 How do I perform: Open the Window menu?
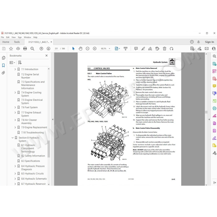tap(27, 37)
